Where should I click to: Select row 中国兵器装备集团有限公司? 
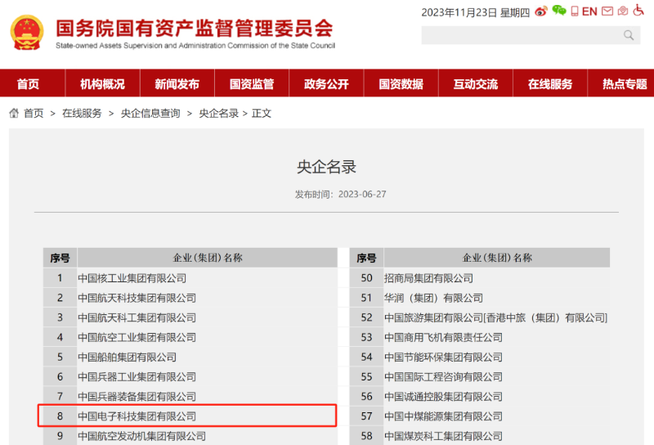[x=190, y=396]
